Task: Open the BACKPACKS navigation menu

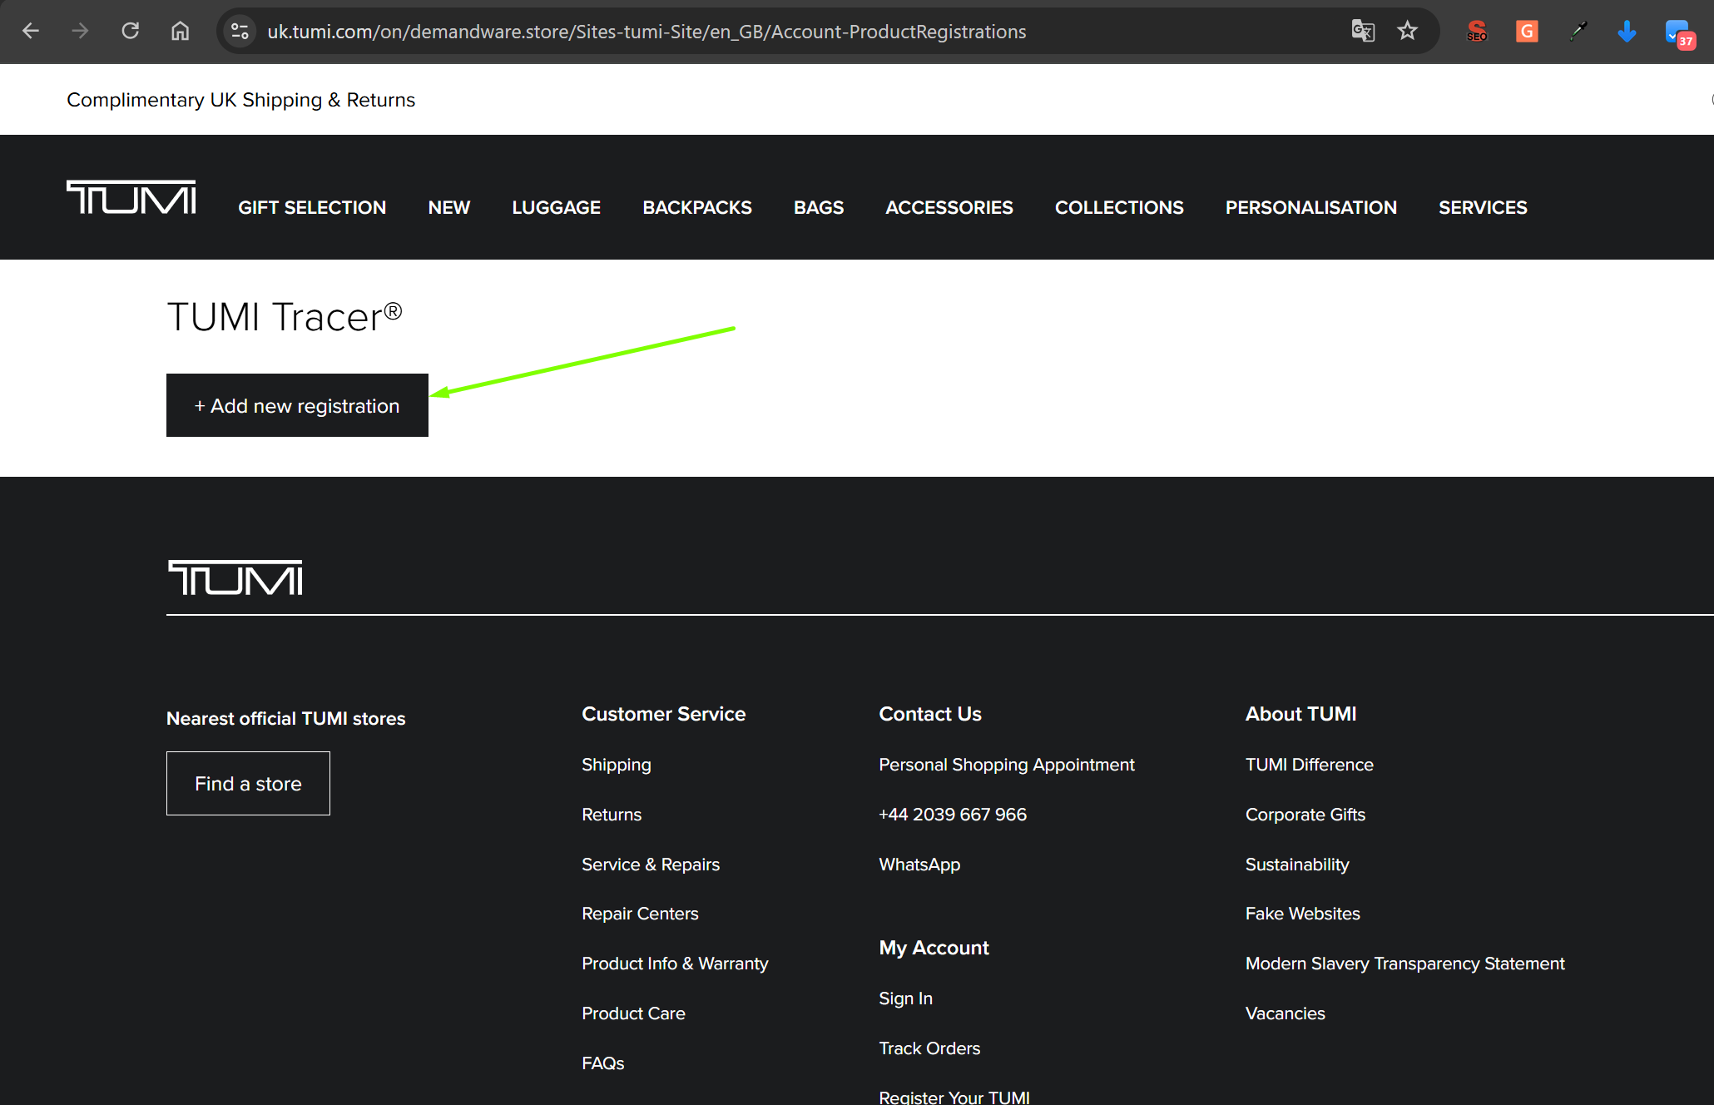Action: tap(696, 207)
